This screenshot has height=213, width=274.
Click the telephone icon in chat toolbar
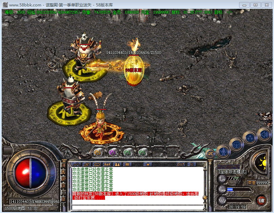97,165
